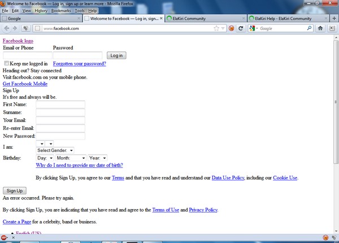Open the first small dropdown beside I am
The height and width of the screenshot is (243, 339).
pyautogui.click(x=40, y=144)
